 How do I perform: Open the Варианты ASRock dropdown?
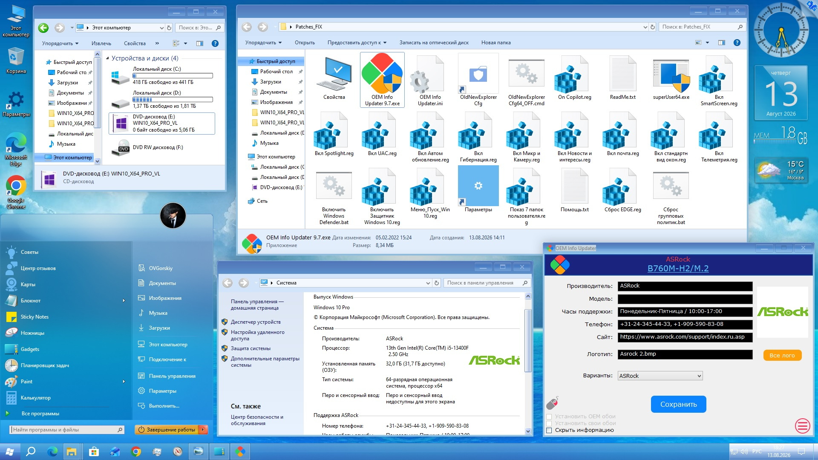pyautogui.click(x=660, y=376)
